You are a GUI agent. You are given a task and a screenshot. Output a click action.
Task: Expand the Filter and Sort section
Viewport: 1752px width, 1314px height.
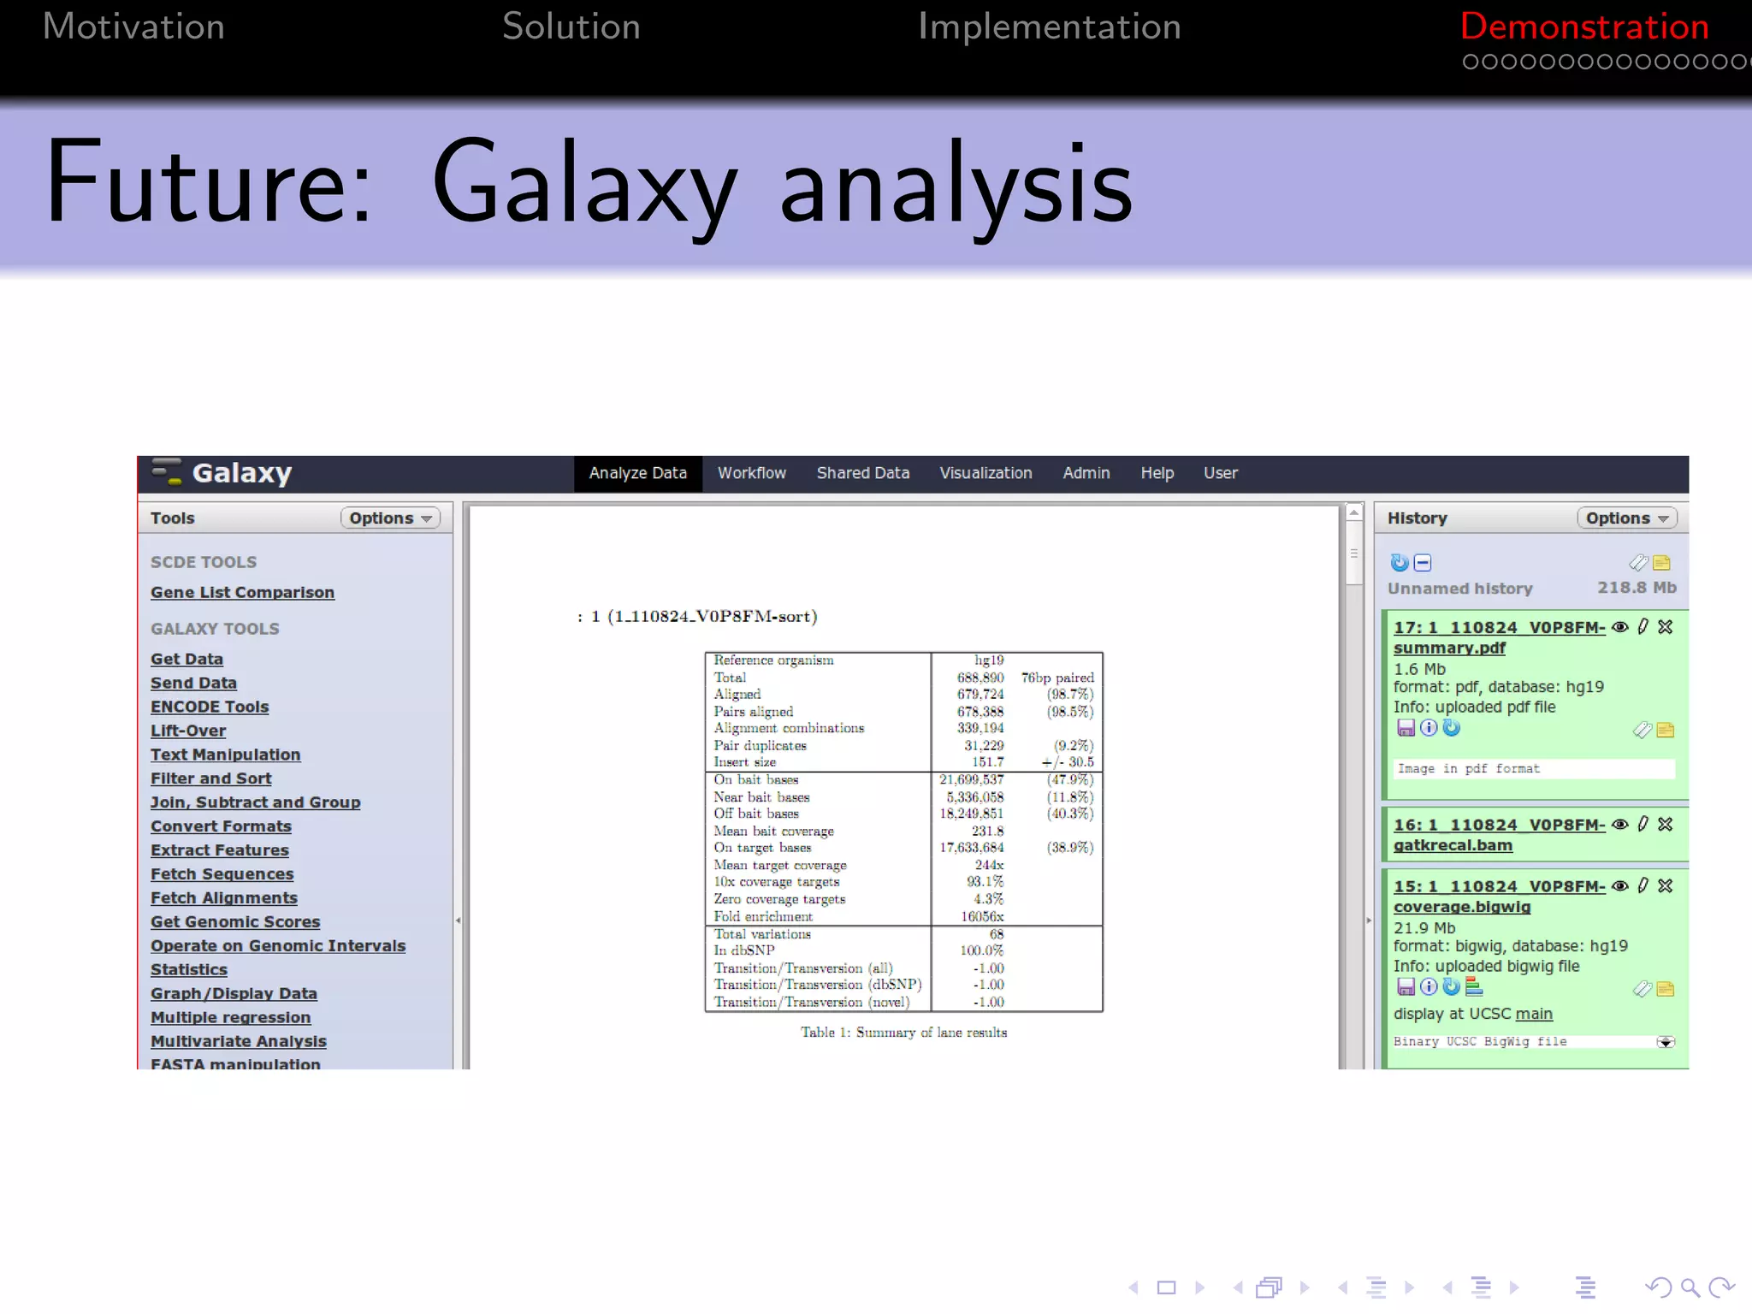click(211, 779)
